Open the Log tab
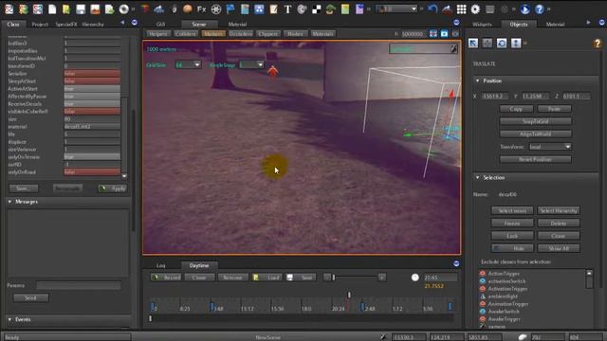607x341 pixels. pyautogui.click(x=160, y=265)
